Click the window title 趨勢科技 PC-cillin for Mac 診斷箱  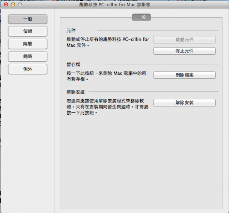pos(115,5)
